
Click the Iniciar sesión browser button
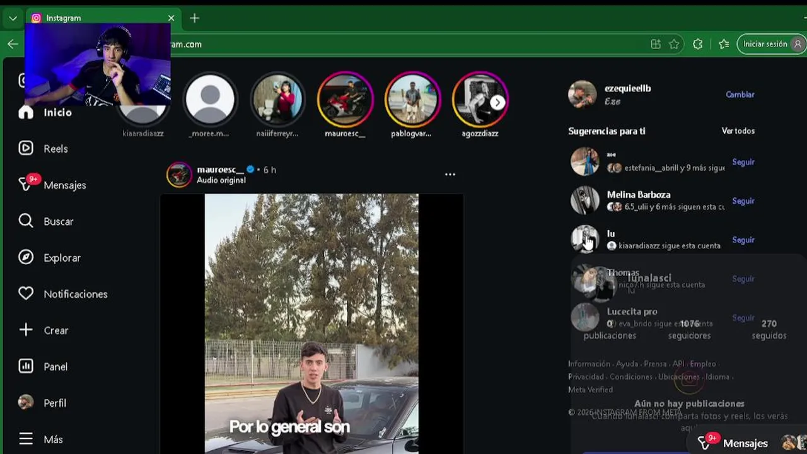[x=772, y=44]
